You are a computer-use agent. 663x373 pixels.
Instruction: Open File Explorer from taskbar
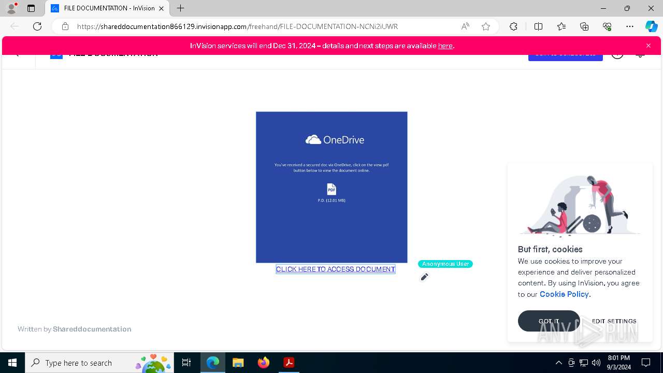238,363
